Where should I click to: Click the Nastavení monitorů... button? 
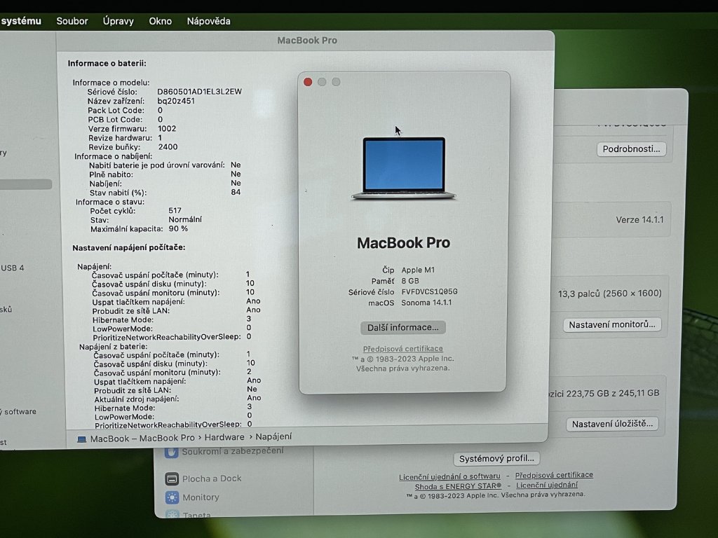pos(612,324)
